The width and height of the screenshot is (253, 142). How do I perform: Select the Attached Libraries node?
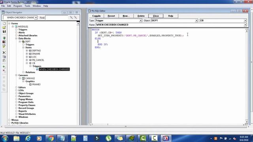pos(28,35)
